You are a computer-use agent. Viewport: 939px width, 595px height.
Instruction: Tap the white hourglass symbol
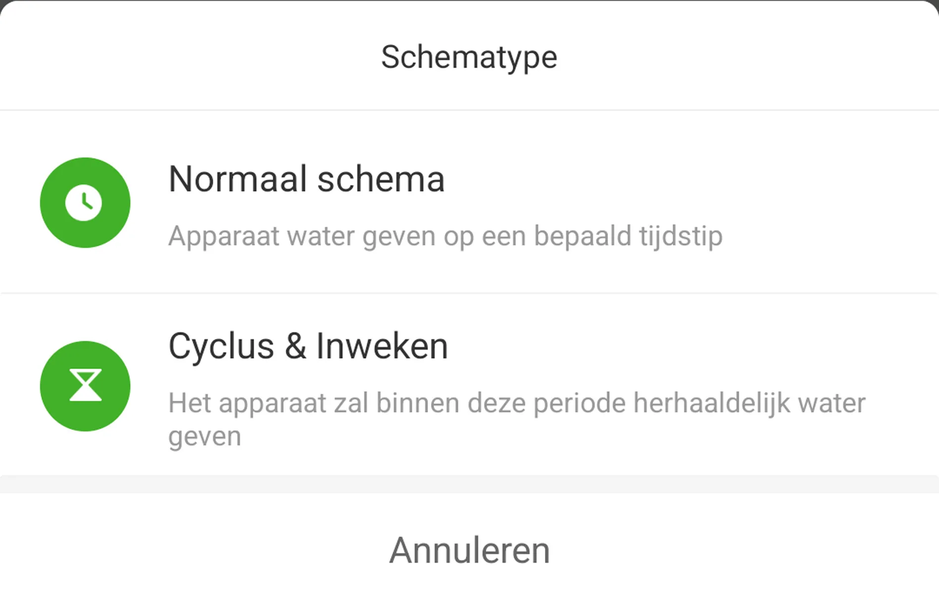[x=85, y=385]
